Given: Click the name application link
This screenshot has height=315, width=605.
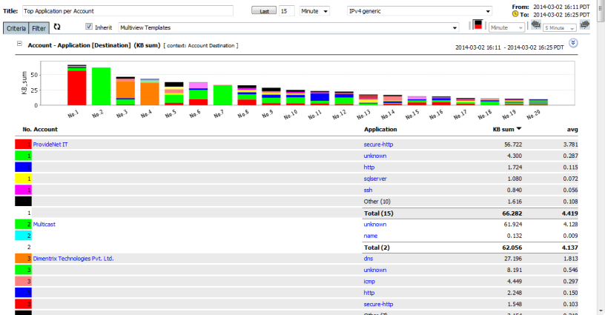Looking at the screenshot, I should 371,236.
